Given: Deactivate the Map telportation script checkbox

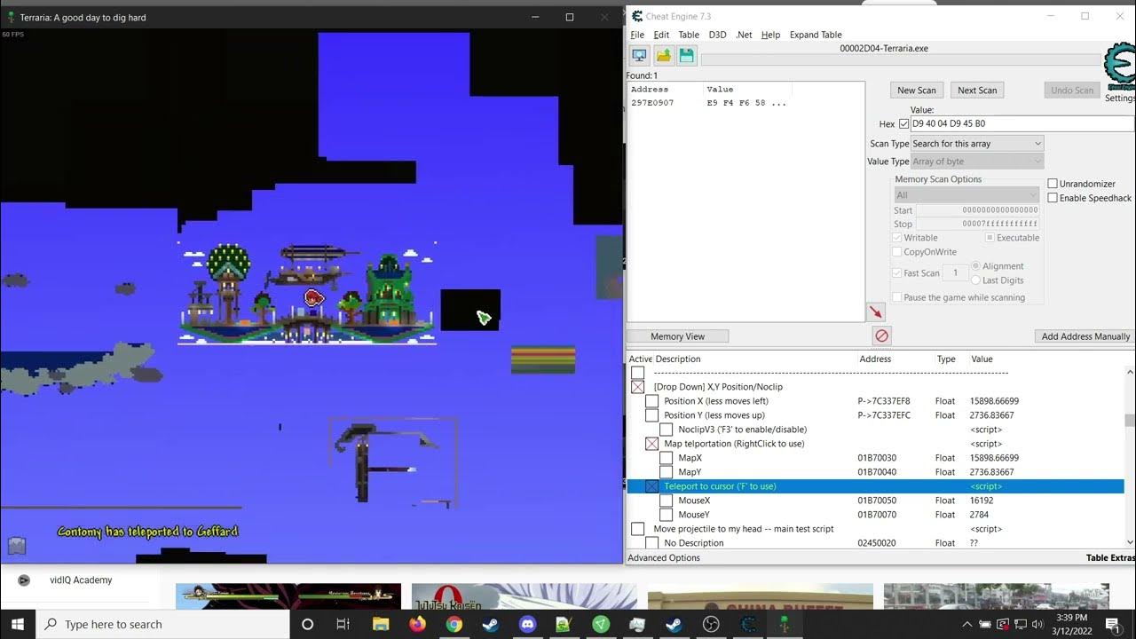Looking at the screenshot, I should [651, 444].
